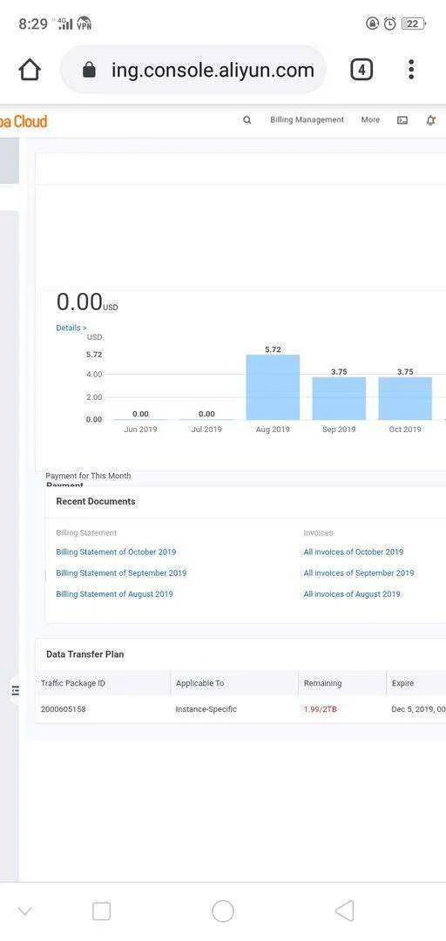Image resolution: width=446 pixels, height=941 pixels.
Task: Tap the Android back triangle button
Action: coord(344,911)
